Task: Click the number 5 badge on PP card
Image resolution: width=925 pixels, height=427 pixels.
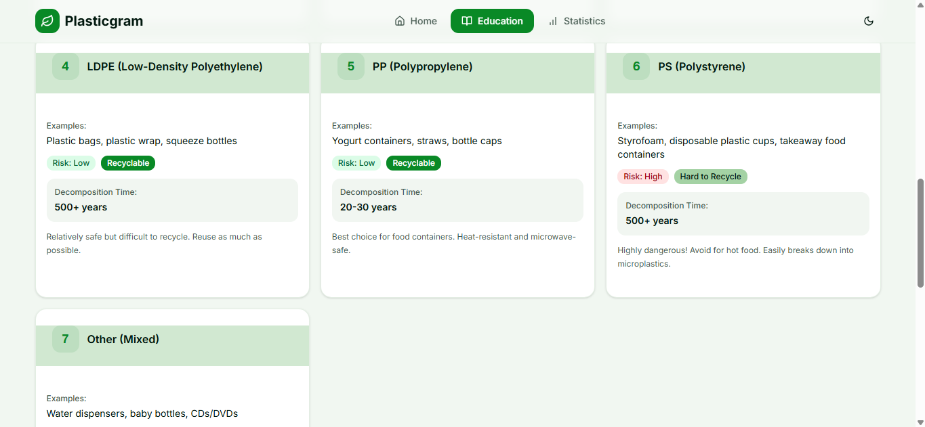Action: coord(351,66)
